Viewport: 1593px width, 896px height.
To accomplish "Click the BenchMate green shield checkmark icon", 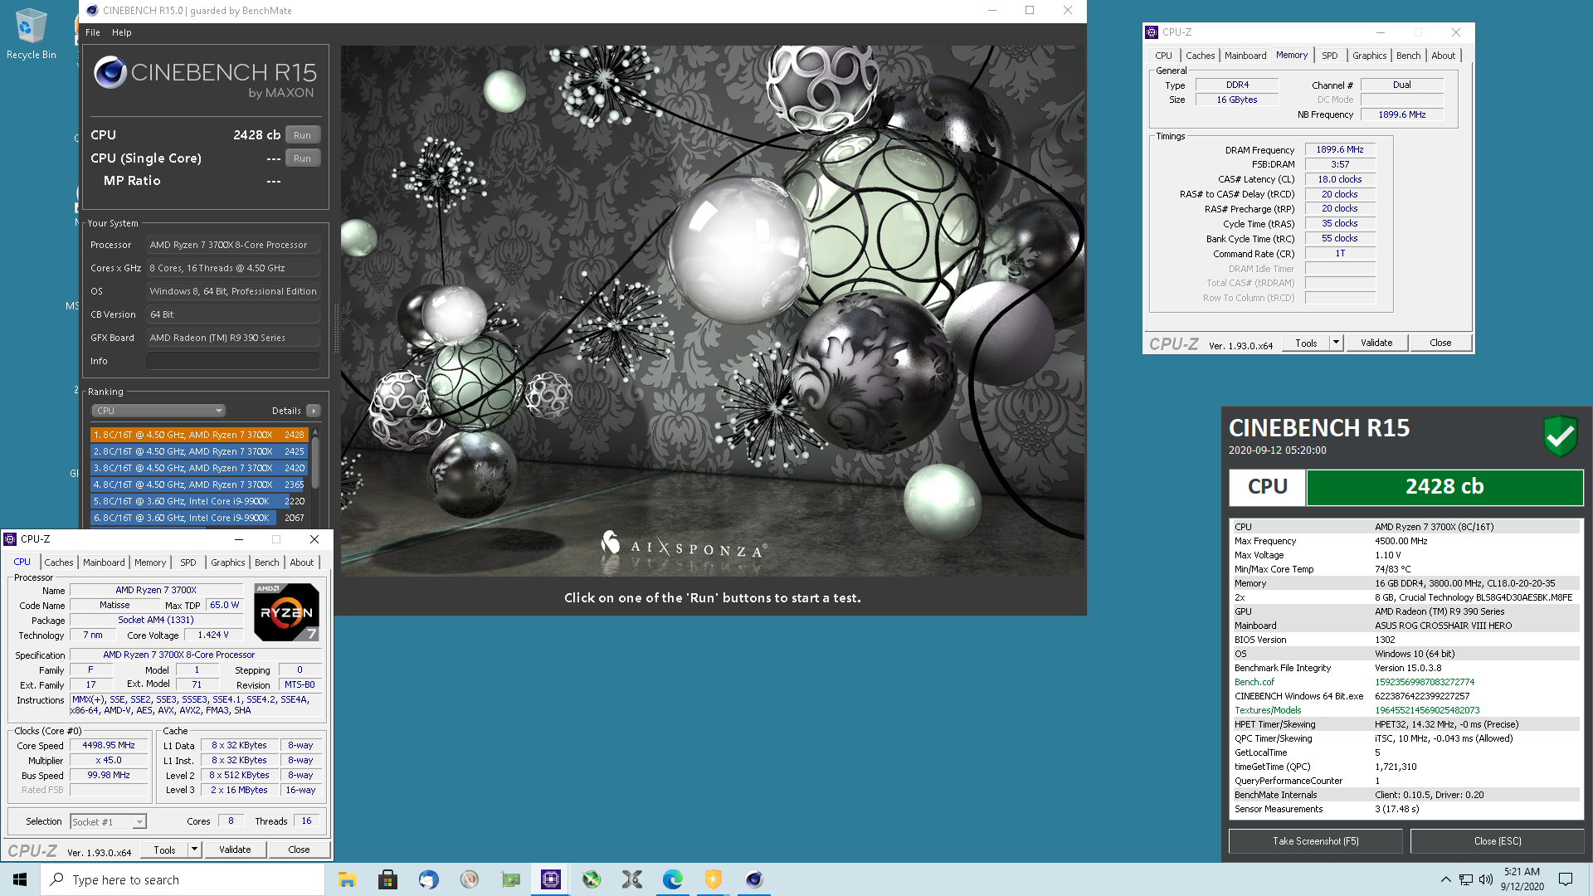I will [x=1560, y=435].
